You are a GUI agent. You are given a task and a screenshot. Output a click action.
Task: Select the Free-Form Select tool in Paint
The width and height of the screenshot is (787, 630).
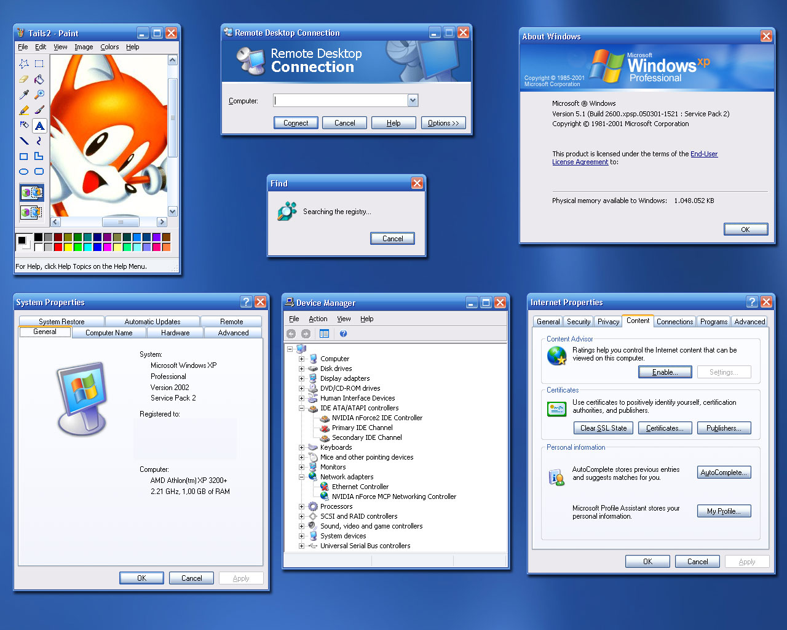pyautogui.click(x=23, y=65)
